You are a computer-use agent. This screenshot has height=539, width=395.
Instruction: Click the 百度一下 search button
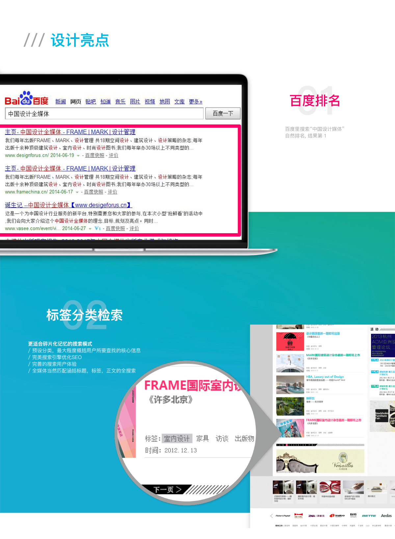[x=223, y=113]
